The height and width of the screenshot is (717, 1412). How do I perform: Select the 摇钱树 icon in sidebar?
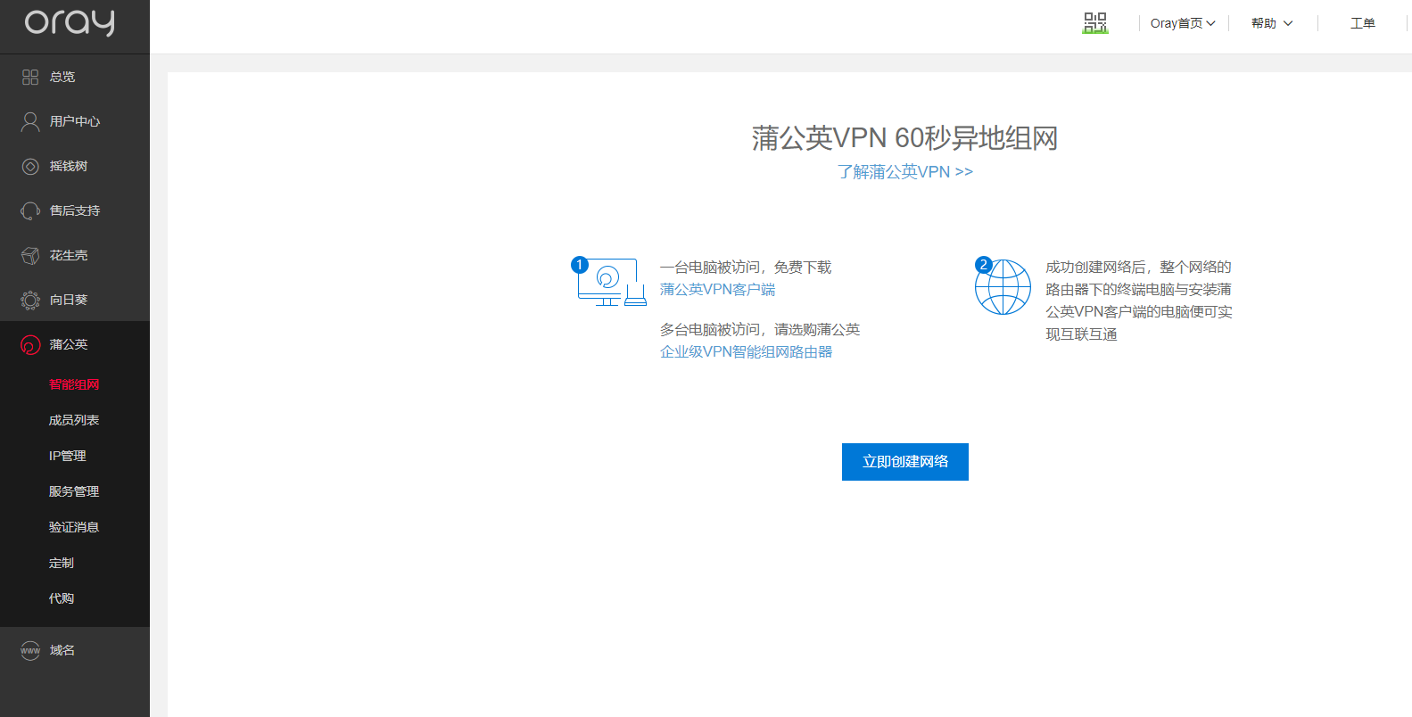[30, 167]
